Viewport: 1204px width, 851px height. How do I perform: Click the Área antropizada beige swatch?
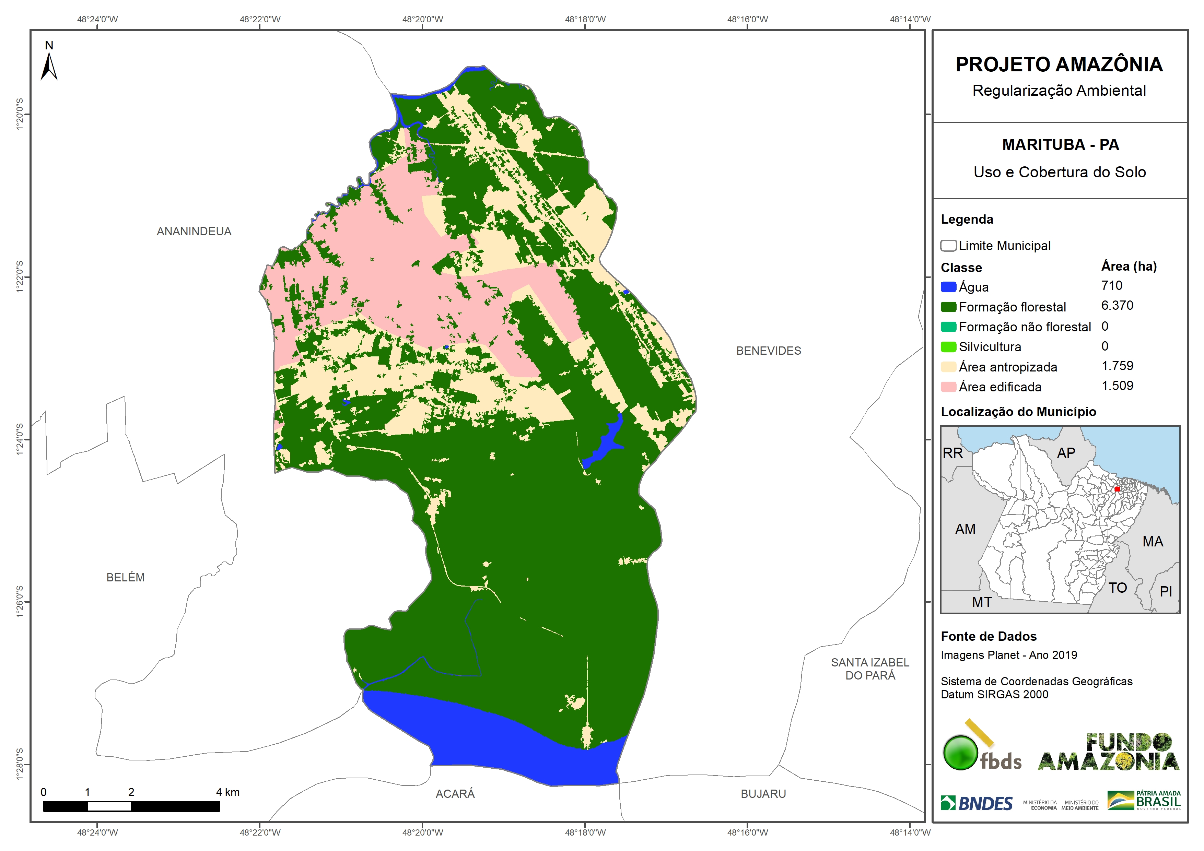point(948,367)
